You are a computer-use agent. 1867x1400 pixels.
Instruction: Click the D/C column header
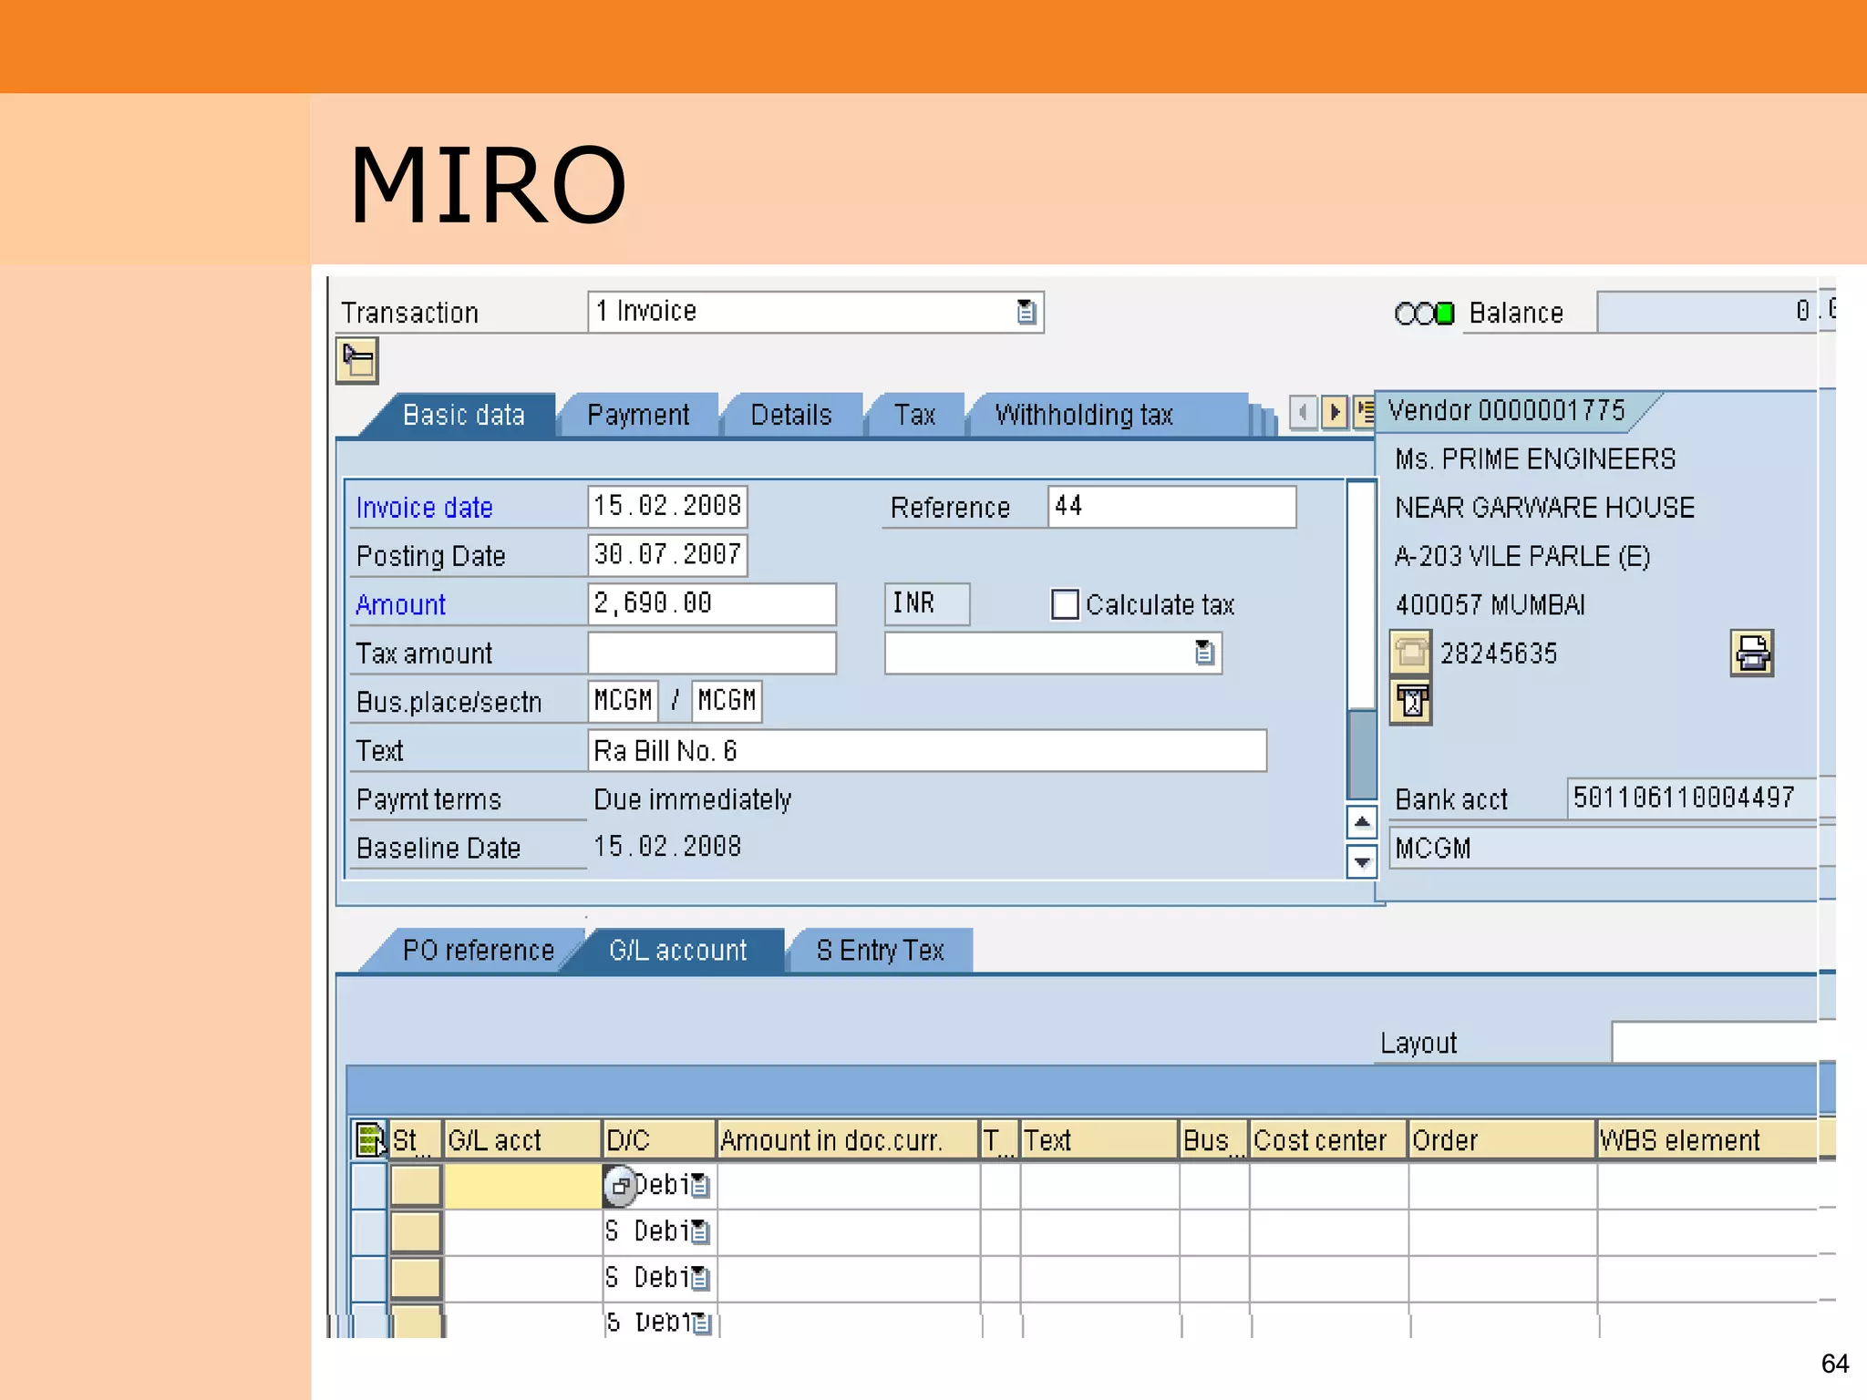point(660,1140)
